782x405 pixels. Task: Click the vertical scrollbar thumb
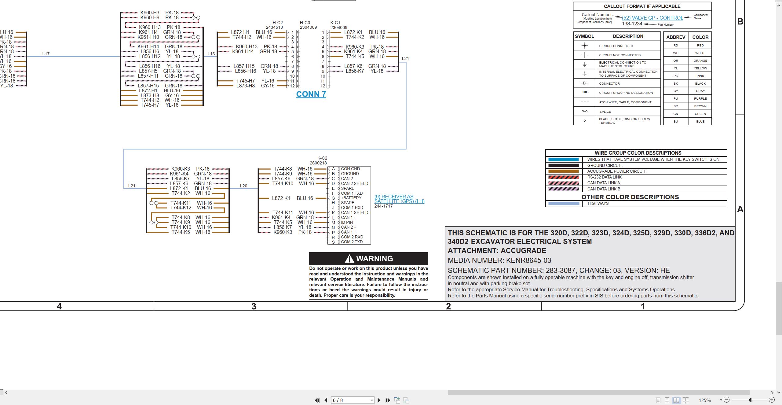click(779, 309)
